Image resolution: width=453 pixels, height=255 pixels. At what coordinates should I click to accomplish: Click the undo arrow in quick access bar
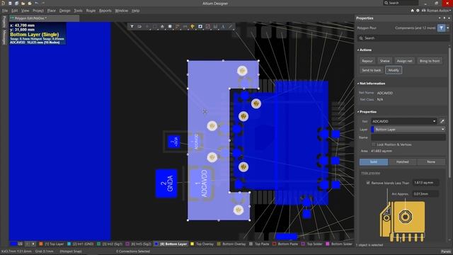[x=36, y=3]
